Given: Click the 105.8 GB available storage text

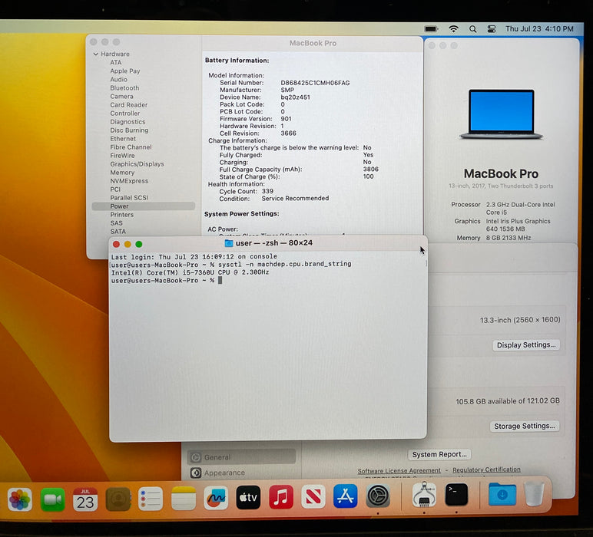Looking at the screenshot, I should 508,400.
